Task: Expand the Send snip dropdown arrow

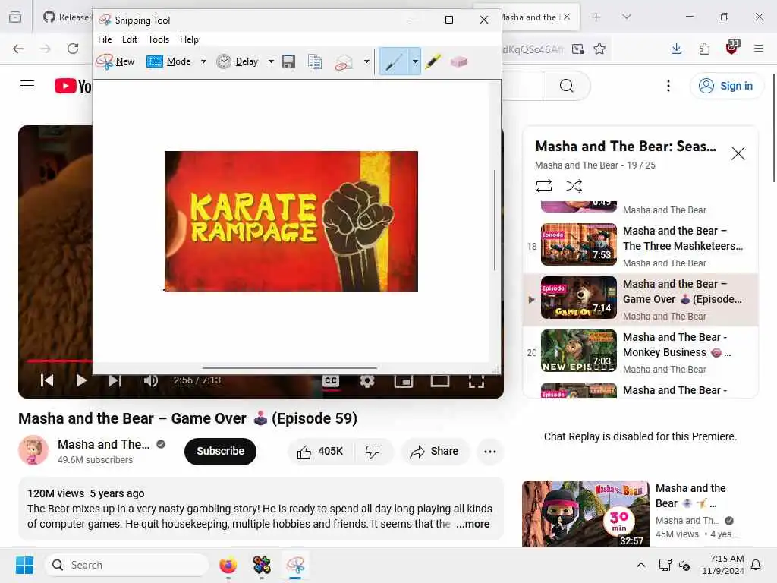Action: pos(366,61)
